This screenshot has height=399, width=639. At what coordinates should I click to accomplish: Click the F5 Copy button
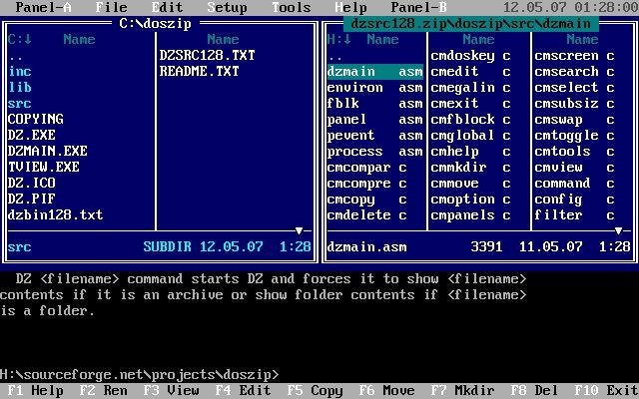point(316,390)
